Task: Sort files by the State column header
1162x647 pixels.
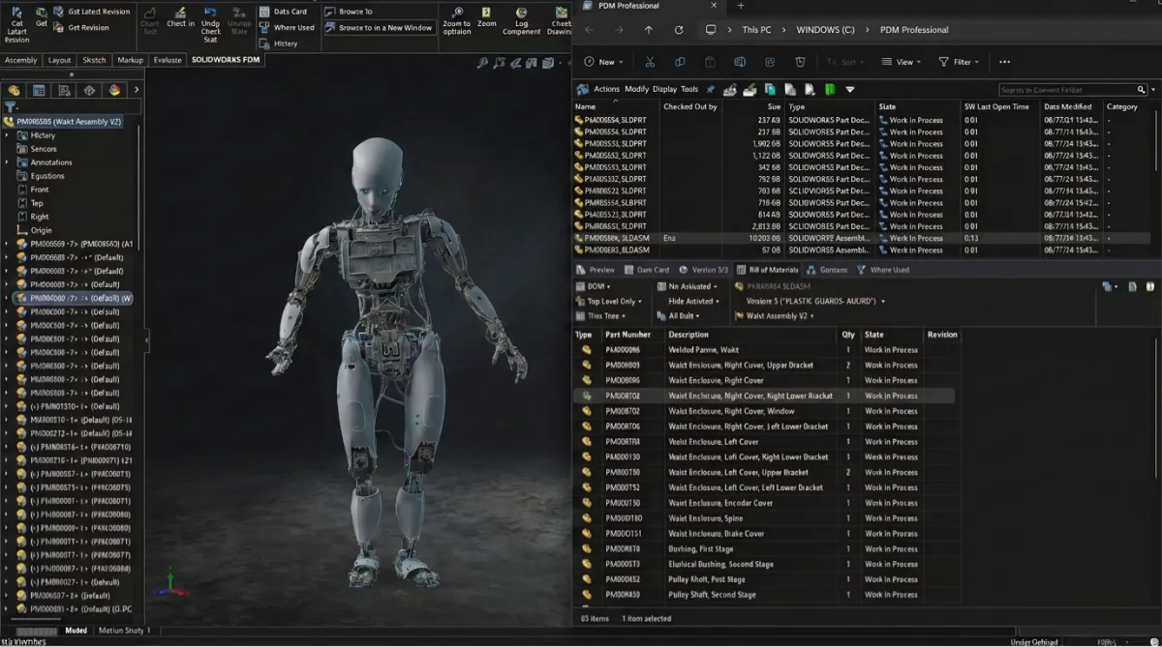Action: click(x=918, y=106)
